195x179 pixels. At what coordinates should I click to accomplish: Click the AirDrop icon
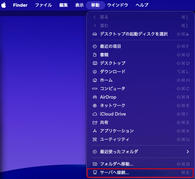click(x=95, y=97)
